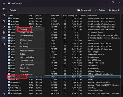The width and height of the screenshot is (123, 97).
Task: Choose End process tree in menu
Action: pos(26,33)
